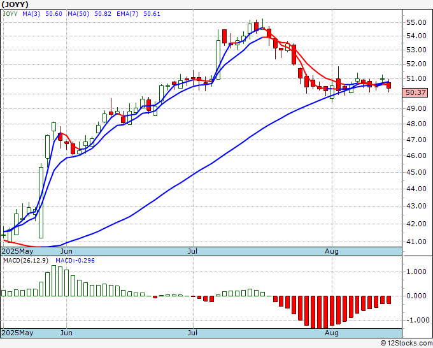Viewport: 433px width, 348px height.
Task: Click the 48.00 price axis label
Action: click(x=416, y=124)
